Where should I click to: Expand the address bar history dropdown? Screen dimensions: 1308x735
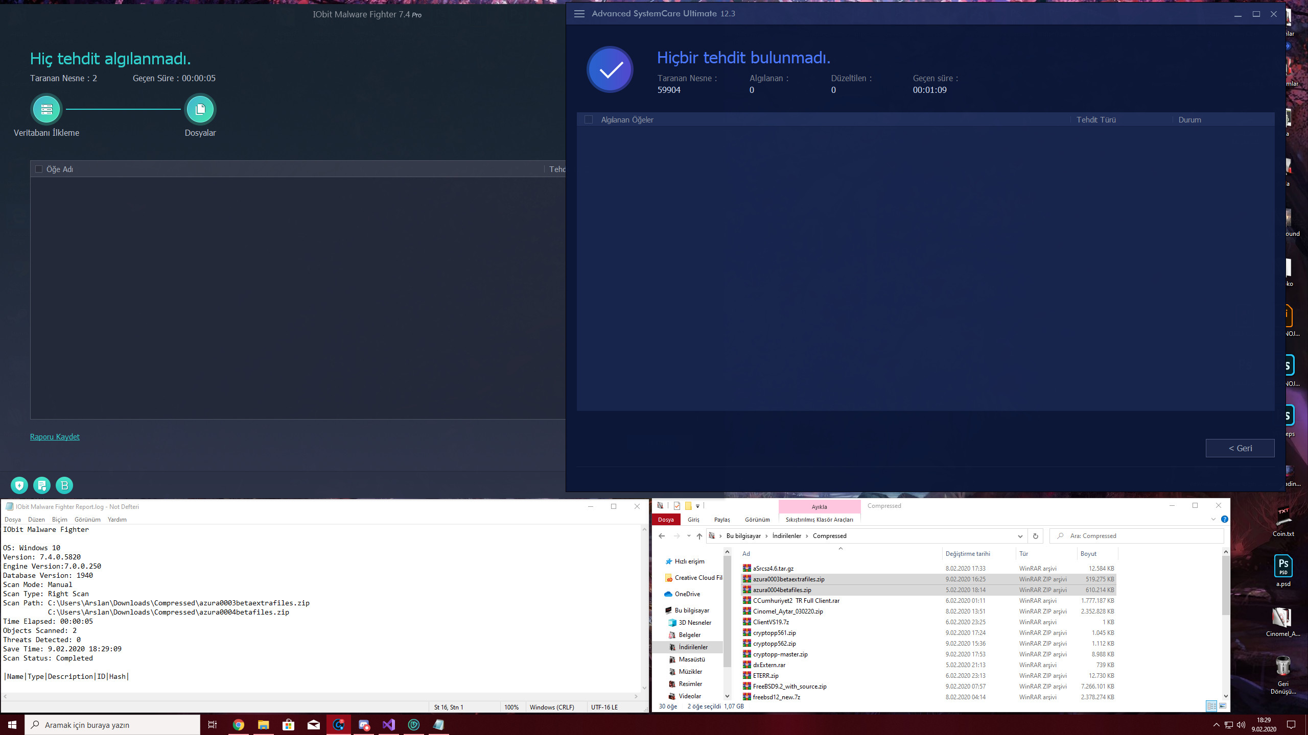pyautogui.click(x=1020, y=536)
